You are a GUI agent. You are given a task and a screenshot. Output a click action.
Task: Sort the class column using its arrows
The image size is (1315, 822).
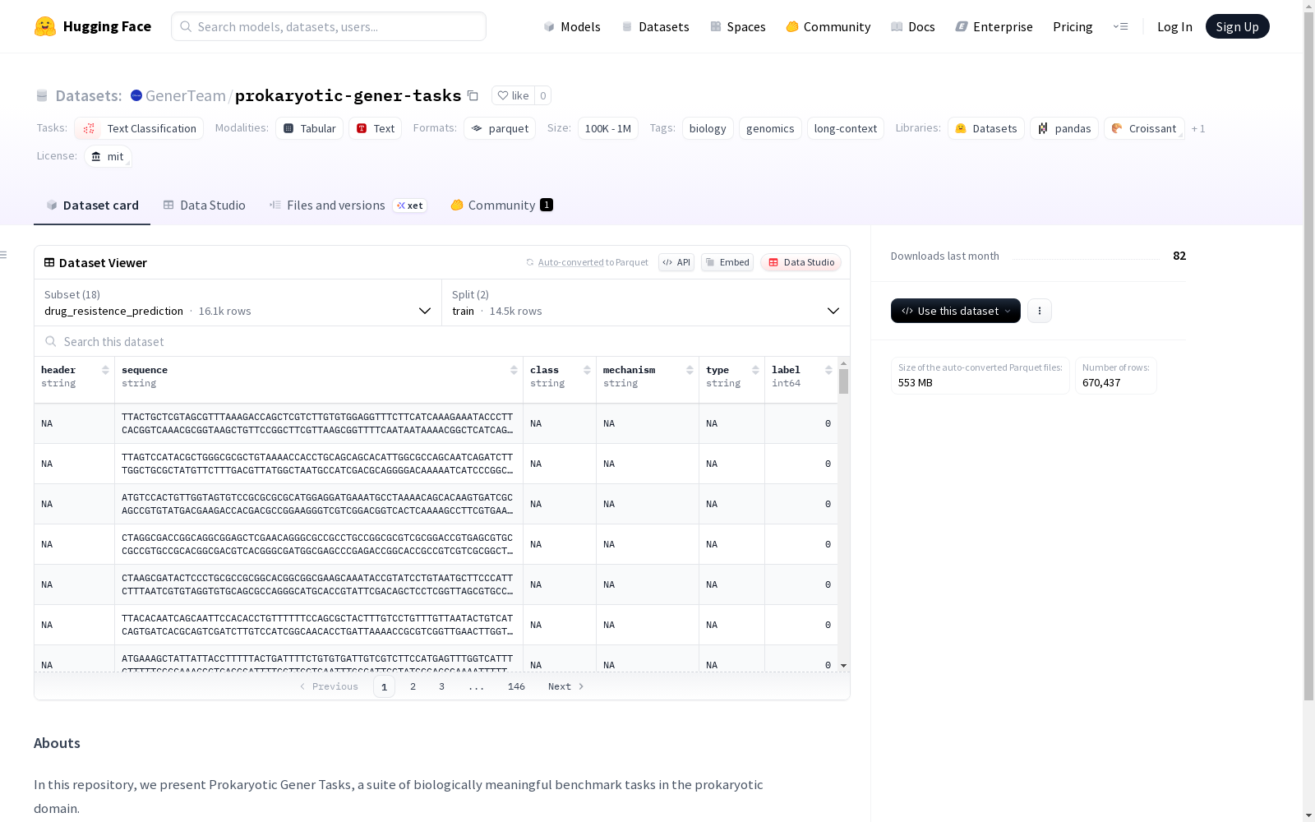[587, 370]
